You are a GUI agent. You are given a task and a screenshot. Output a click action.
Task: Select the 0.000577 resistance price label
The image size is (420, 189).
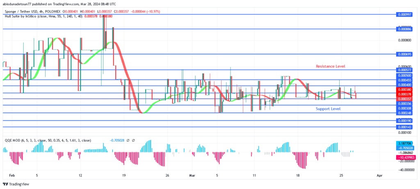404,70
